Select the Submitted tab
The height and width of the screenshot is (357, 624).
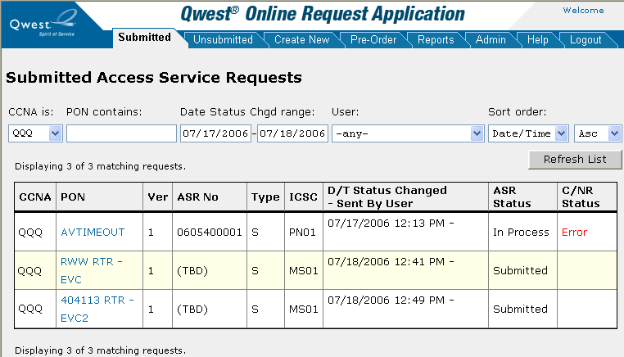pos(144,38)
